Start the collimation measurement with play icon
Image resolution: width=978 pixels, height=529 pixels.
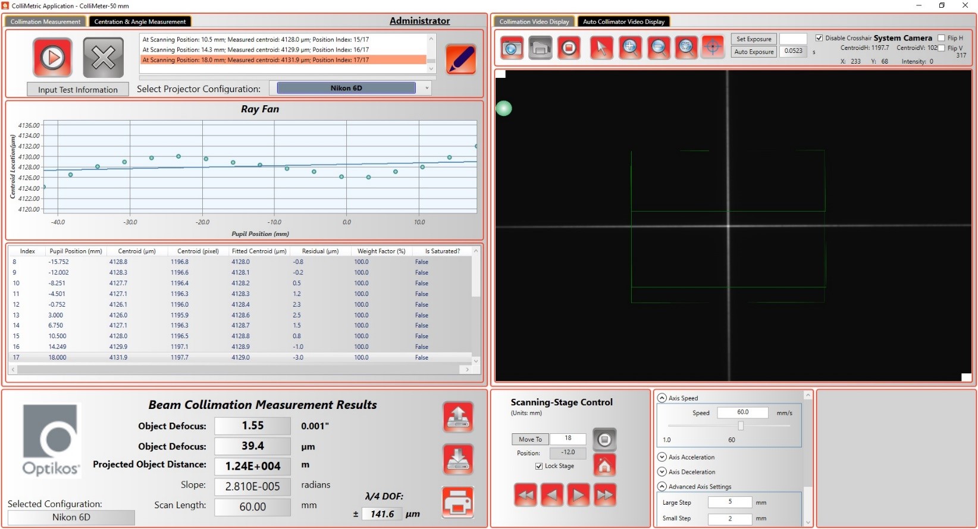click(x=52, y=58)
